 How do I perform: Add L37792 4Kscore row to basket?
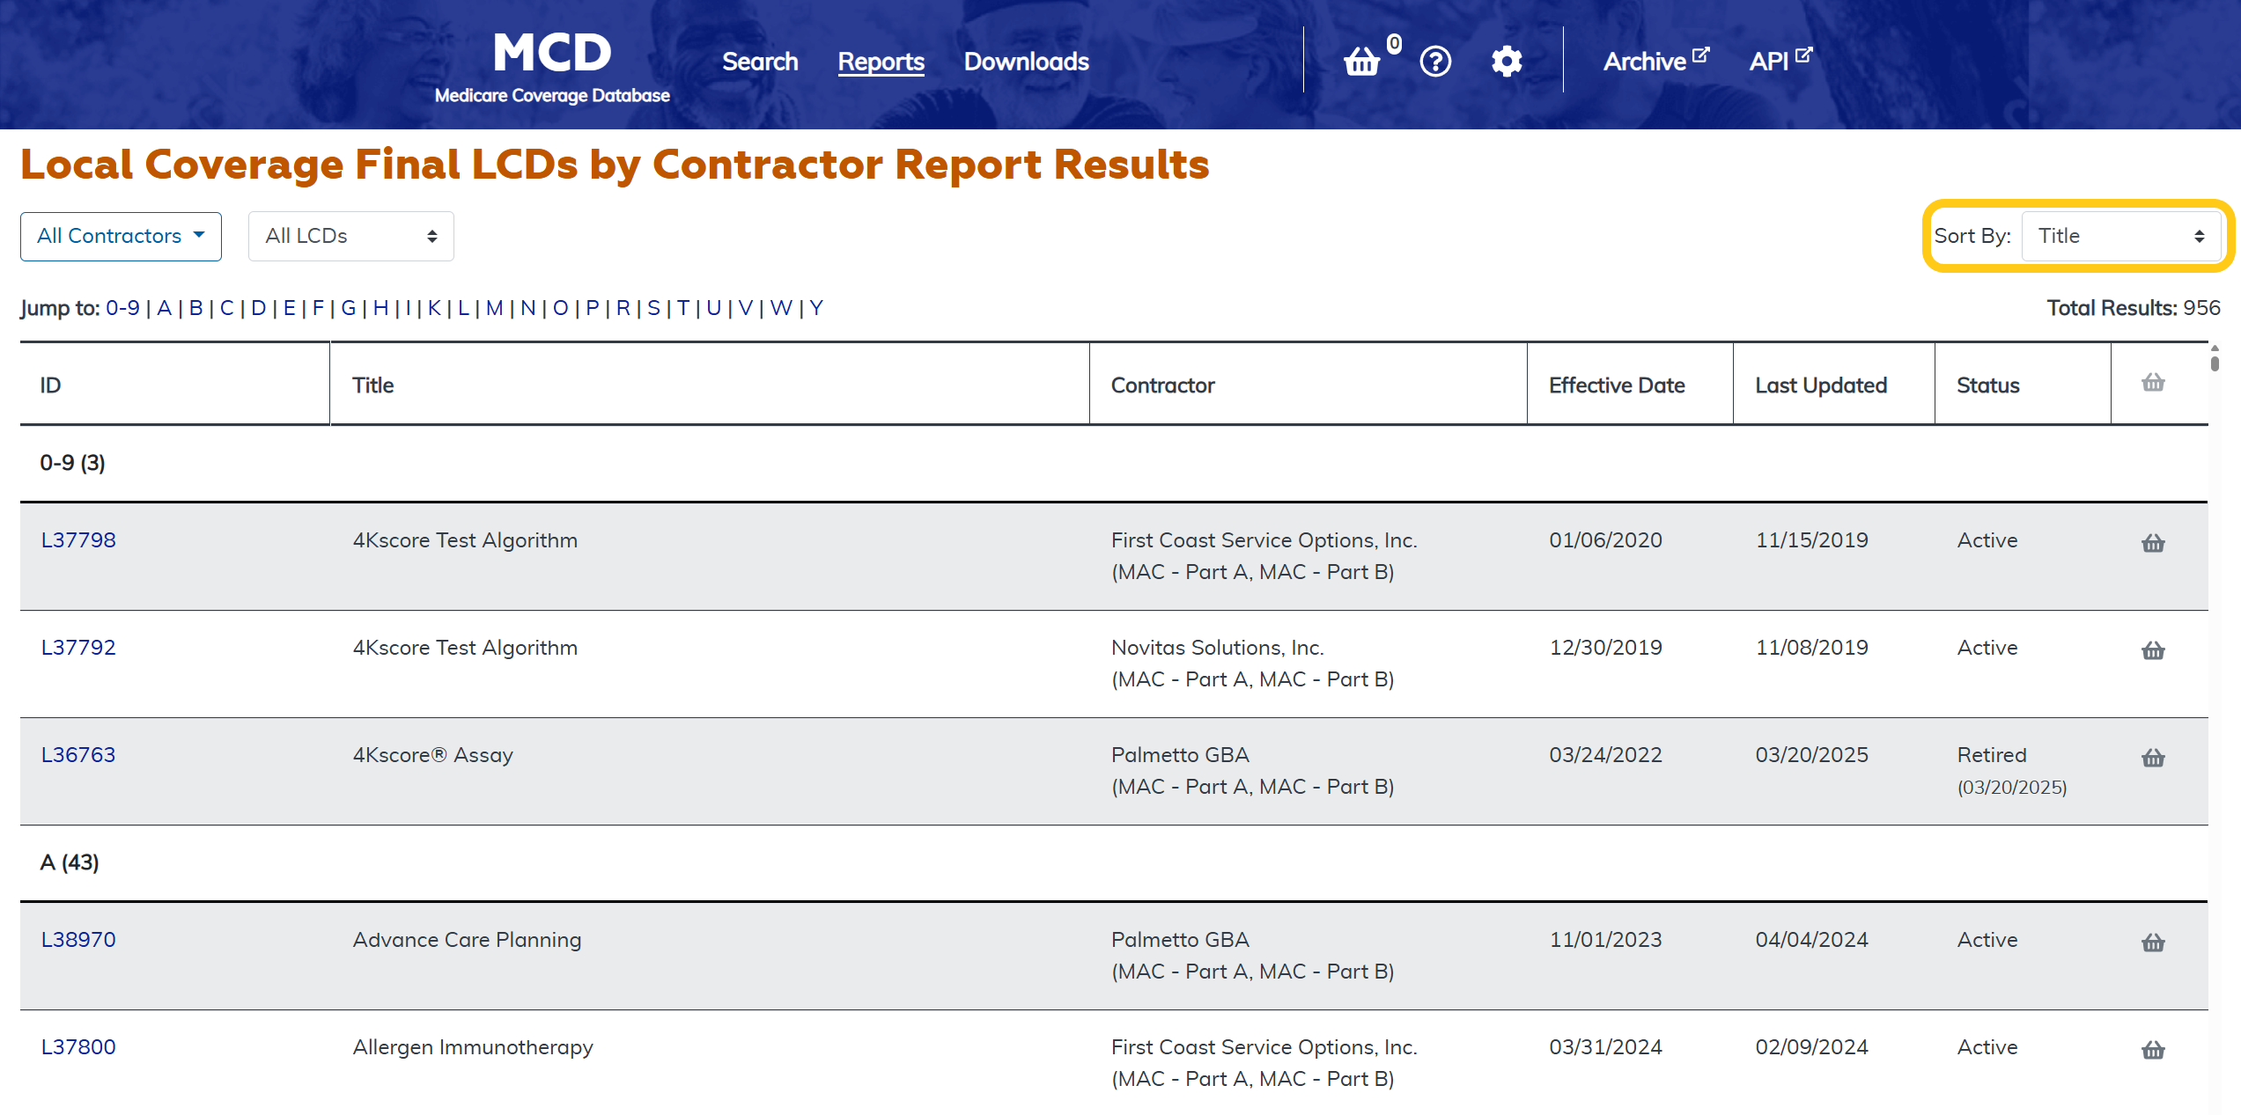(2153, 650)
